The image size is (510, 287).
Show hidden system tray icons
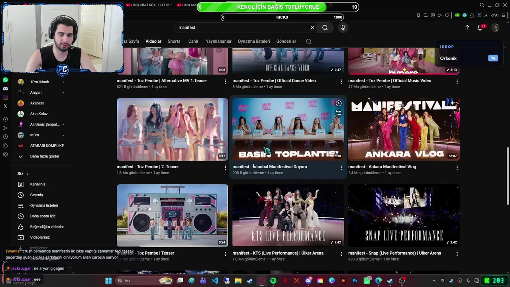[435, 281]
